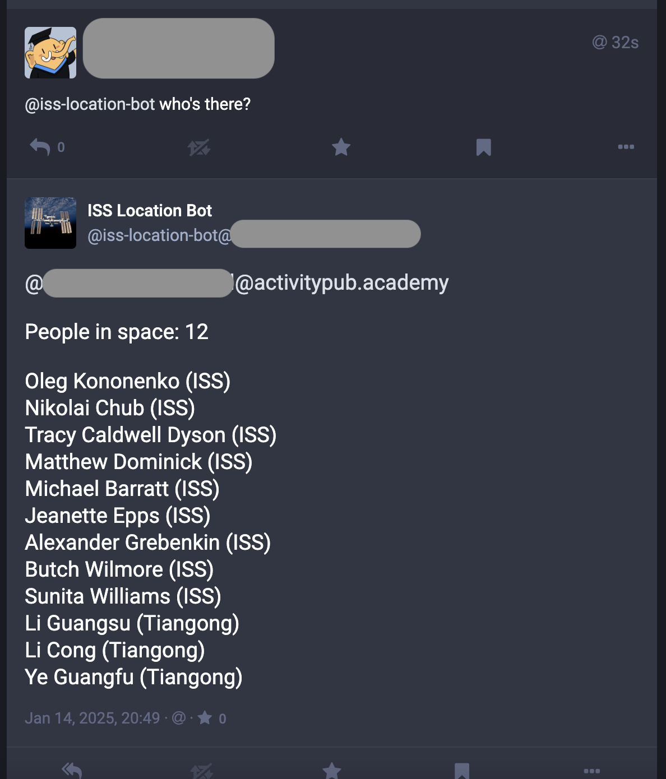666x779 pixels.
Task: Click the @iss-location-bot handle under the bot name
Action: [x=159, y=235]
